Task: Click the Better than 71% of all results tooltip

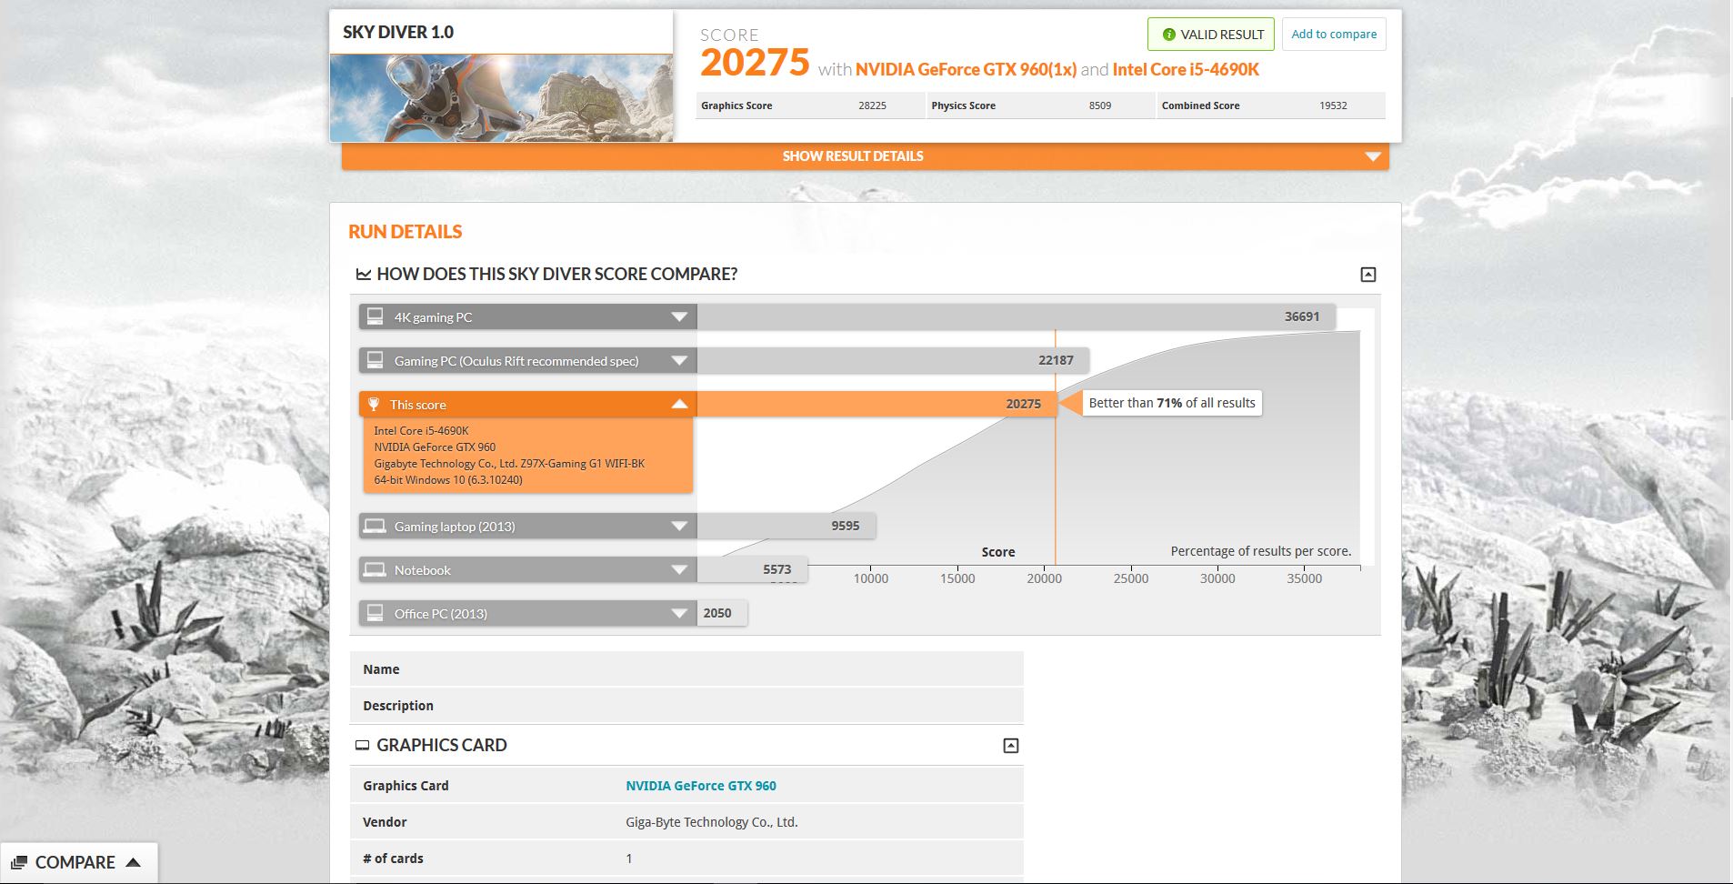Action: pos(1171,403)
